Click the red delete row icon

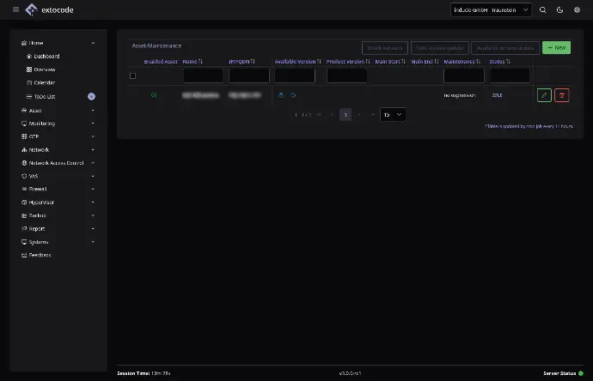pos(561,95)
